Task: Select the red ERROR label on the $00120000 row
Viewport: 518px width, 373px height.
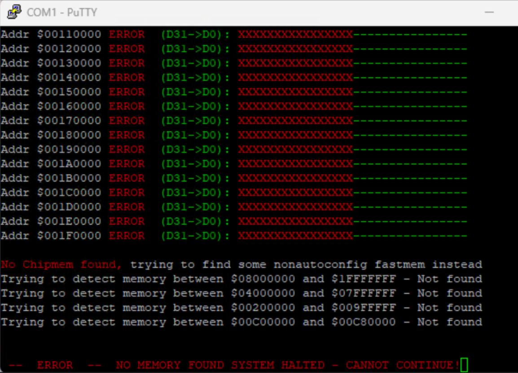Action: 127,49
